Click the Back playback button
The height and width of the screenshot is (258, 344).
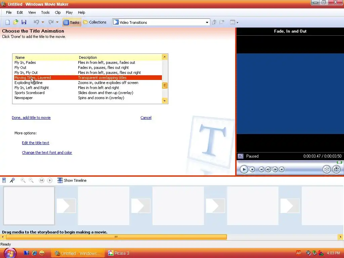pyautogui.click(x=261, y=169)
